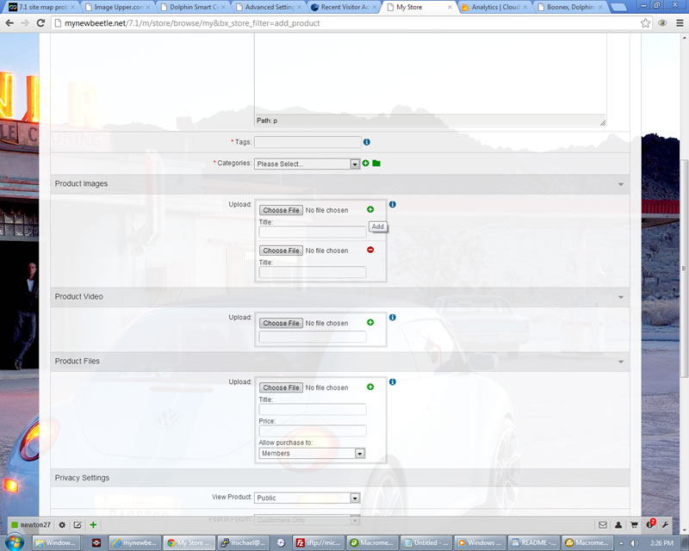The image size is (689, 551).
Task: Add another Product Files upload with green plus
Action: 370,387
